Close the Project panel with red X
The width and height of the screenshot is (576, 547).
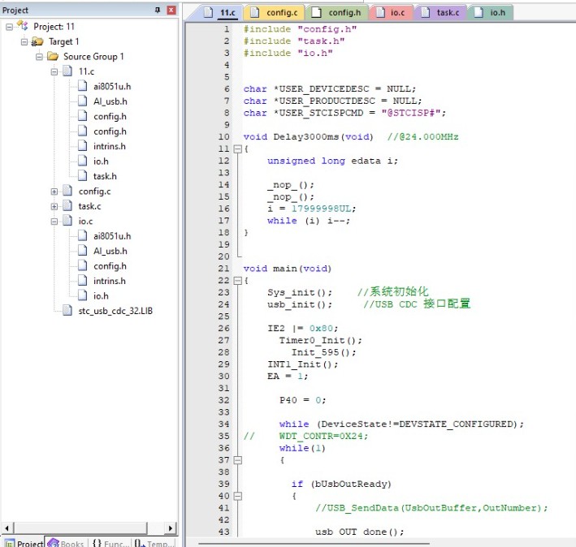tap(171, 10)
